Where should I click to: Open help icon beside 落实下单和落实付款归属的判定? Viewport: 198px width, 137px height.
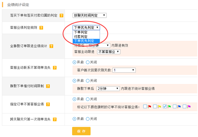coord(61,16)
